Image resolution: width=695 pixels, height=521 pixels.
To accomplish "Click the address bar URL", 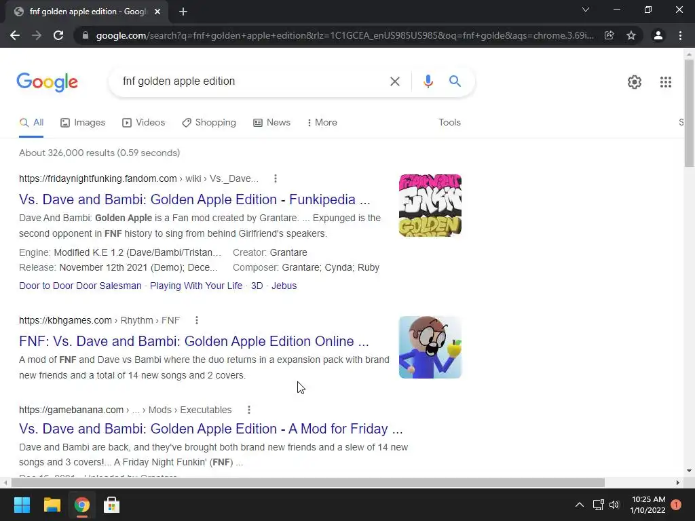I will pos(344,35).
